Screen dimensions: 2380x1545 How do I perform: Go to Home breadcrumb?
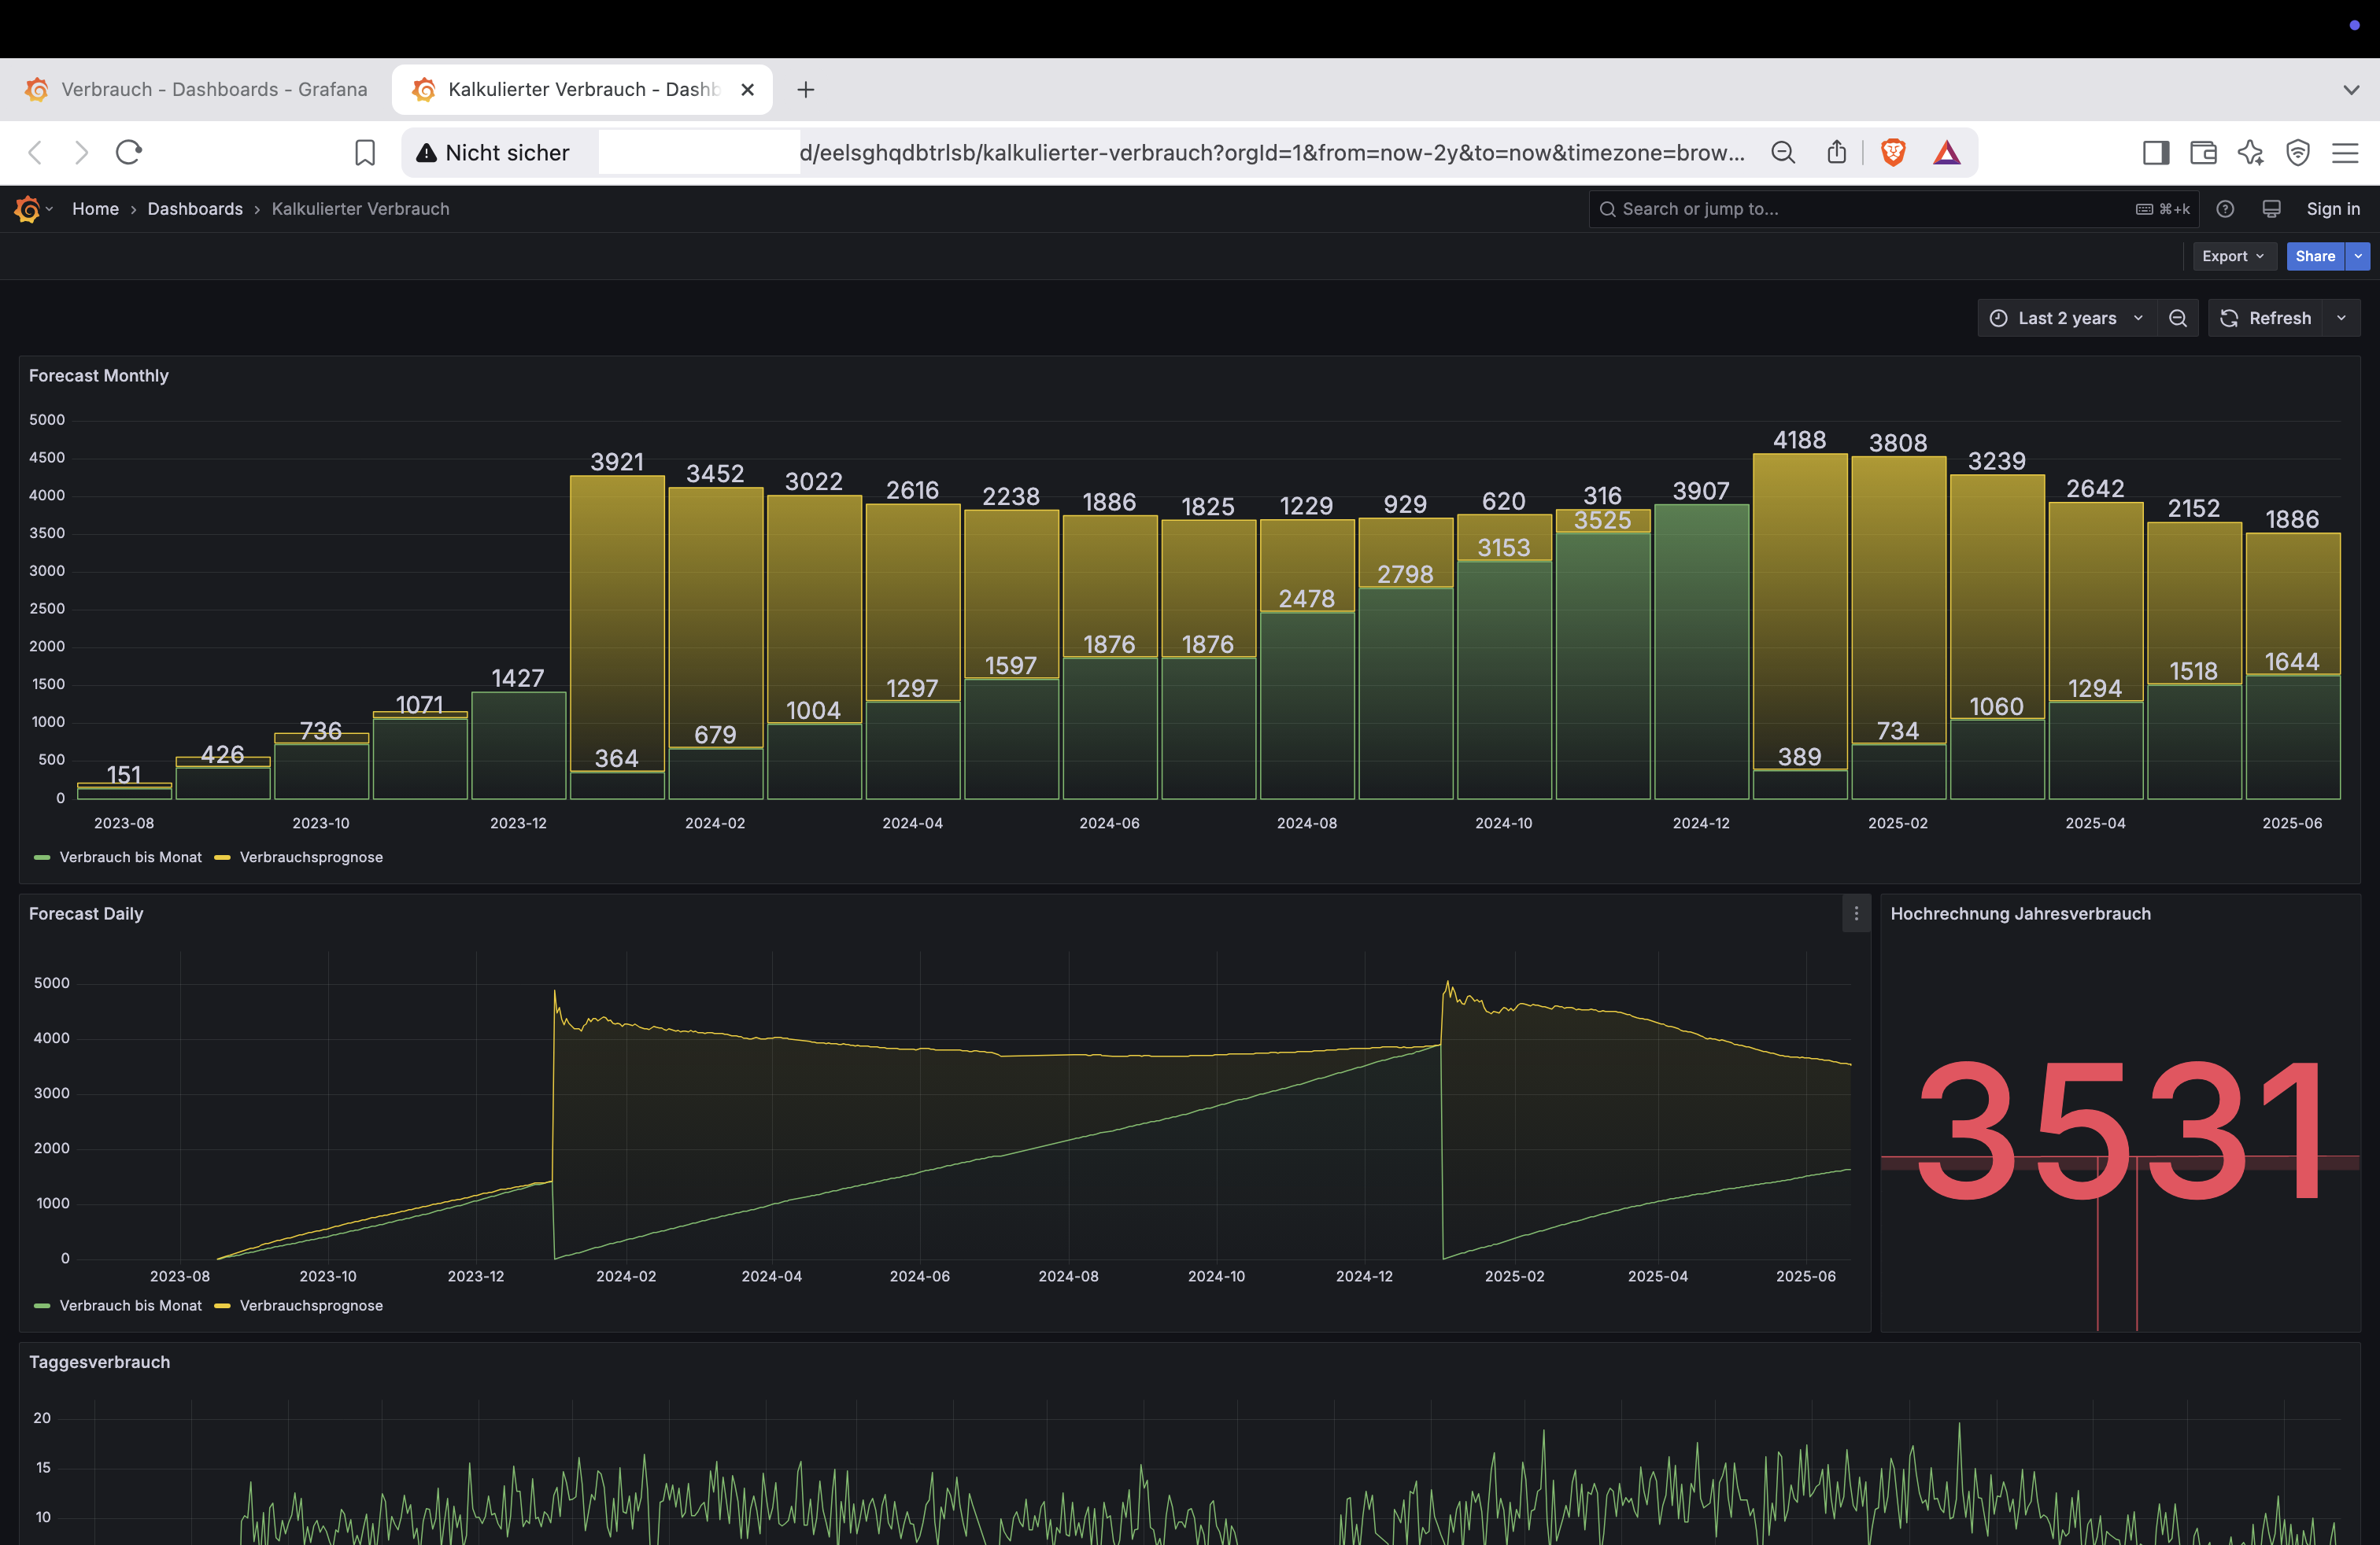click(95, 209)
